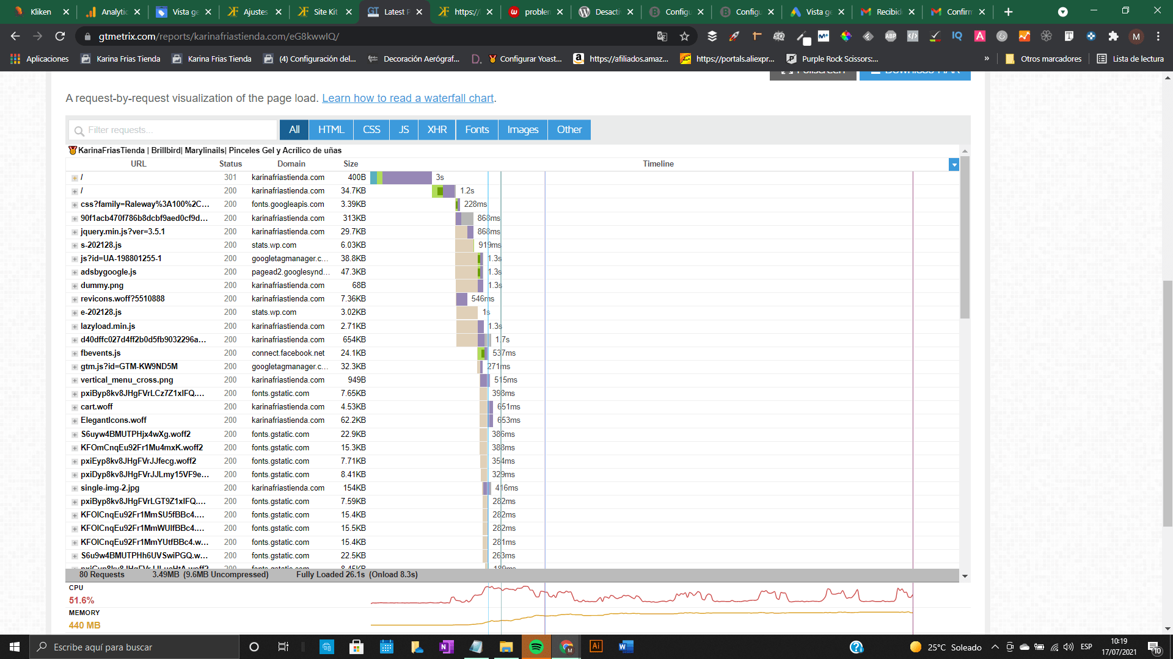Expand the cart.woff request row
The image size is (1173, 659).
(75, 407)
